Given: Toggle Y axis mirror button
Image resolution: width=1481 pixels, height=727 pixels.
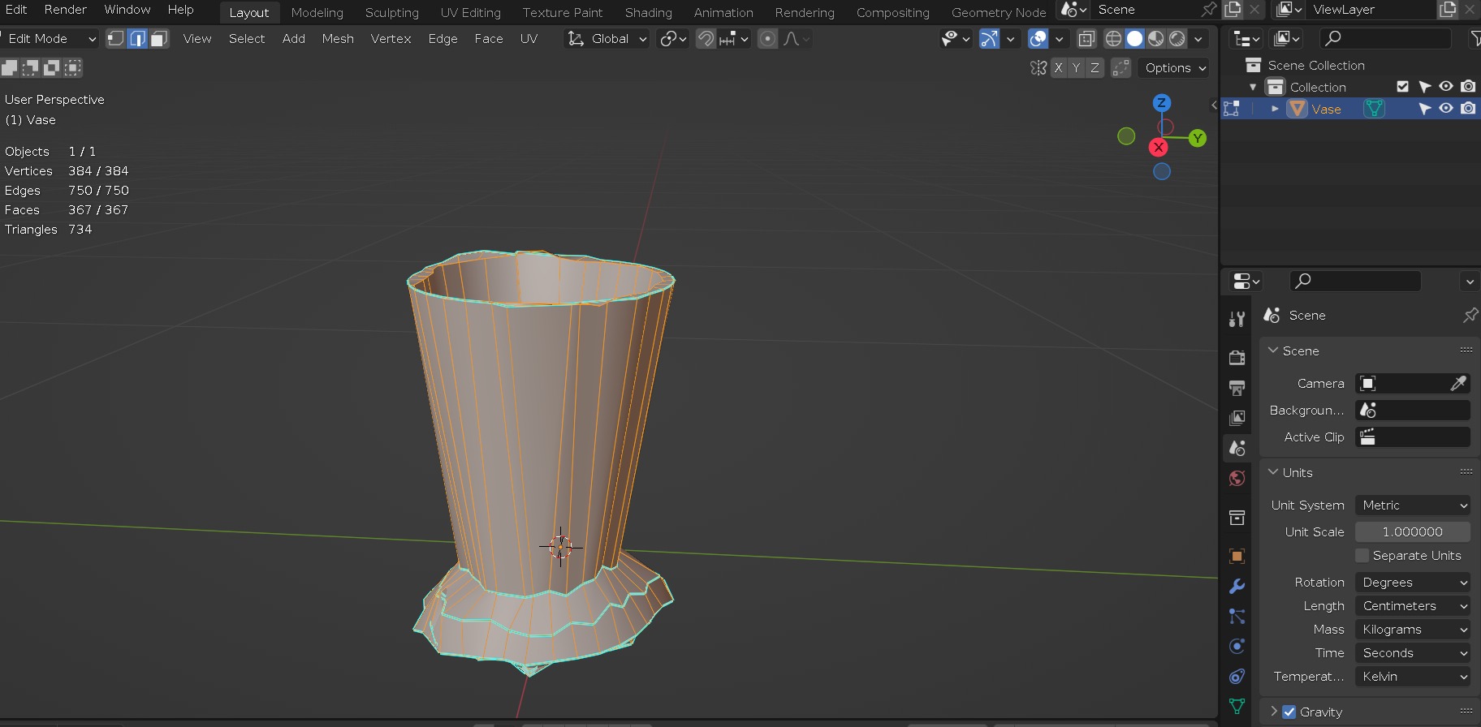Looking at the screenshot, I should pos(1077,68).
